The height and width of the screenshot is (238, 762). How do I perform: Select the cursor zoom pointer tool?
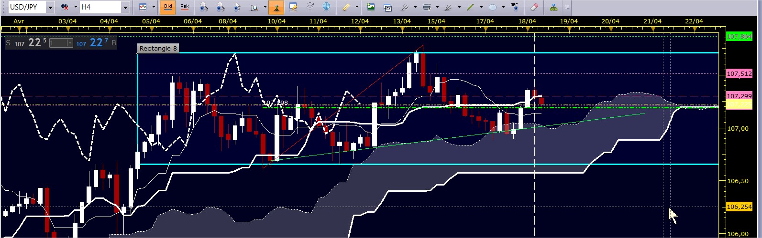point(238,7)
